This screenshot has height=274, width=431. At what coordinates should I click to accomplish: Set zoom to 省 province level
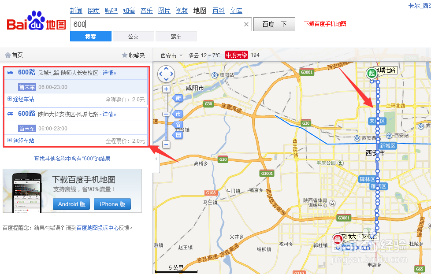pyautogui.click(x=178, y=125)
